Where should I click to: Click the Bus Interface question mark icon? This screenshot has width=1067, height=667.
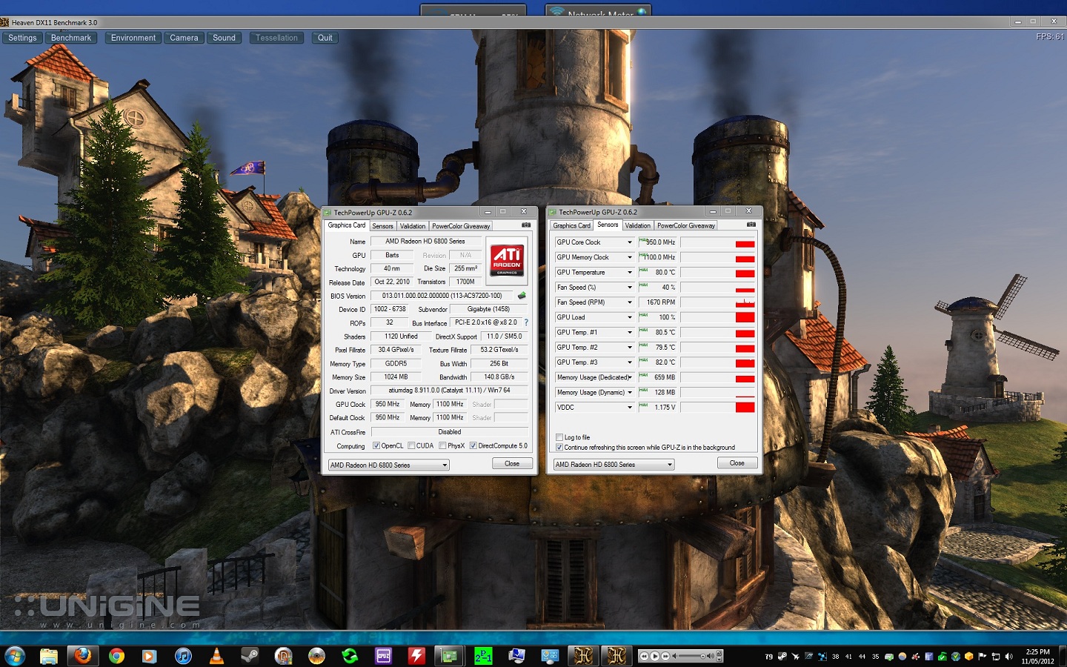click(x=526, y=322)
